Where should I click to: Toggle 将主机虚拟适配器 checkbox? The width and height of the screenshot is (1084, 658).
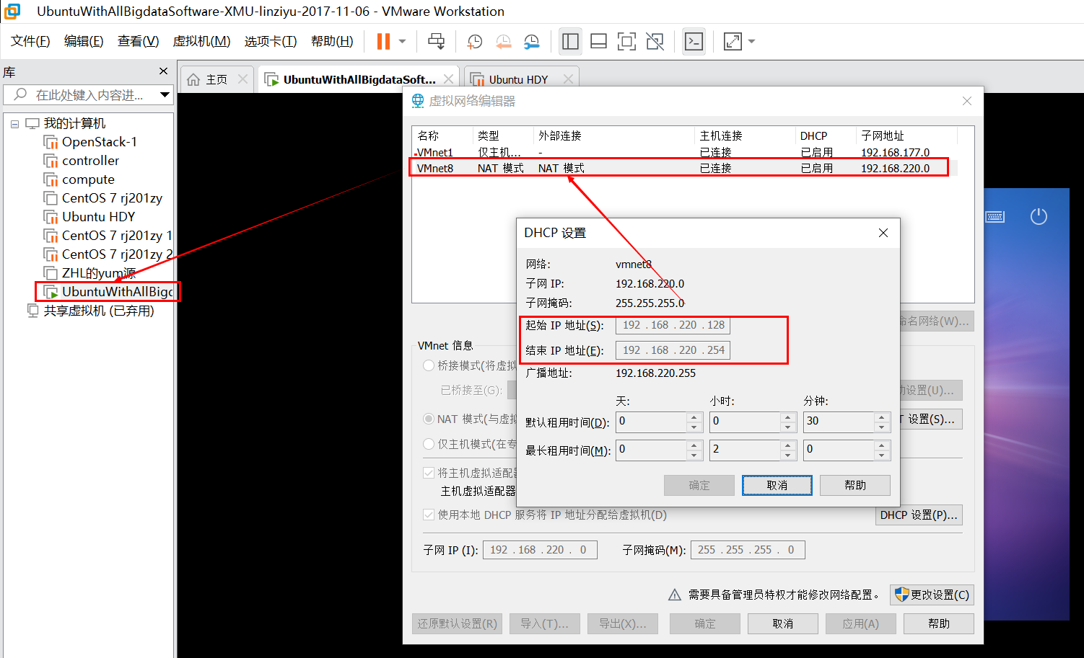pos(429,473)
